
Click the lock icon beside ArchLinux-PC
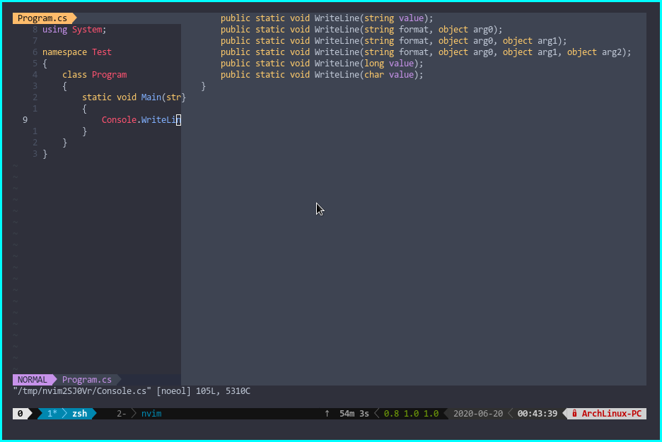click(x=574, y=414)
